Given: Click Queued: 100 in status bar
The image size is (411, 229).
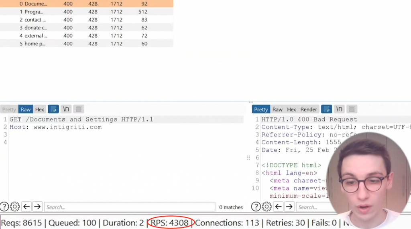Looking at the screenshot, I should (x=72, y=223).
